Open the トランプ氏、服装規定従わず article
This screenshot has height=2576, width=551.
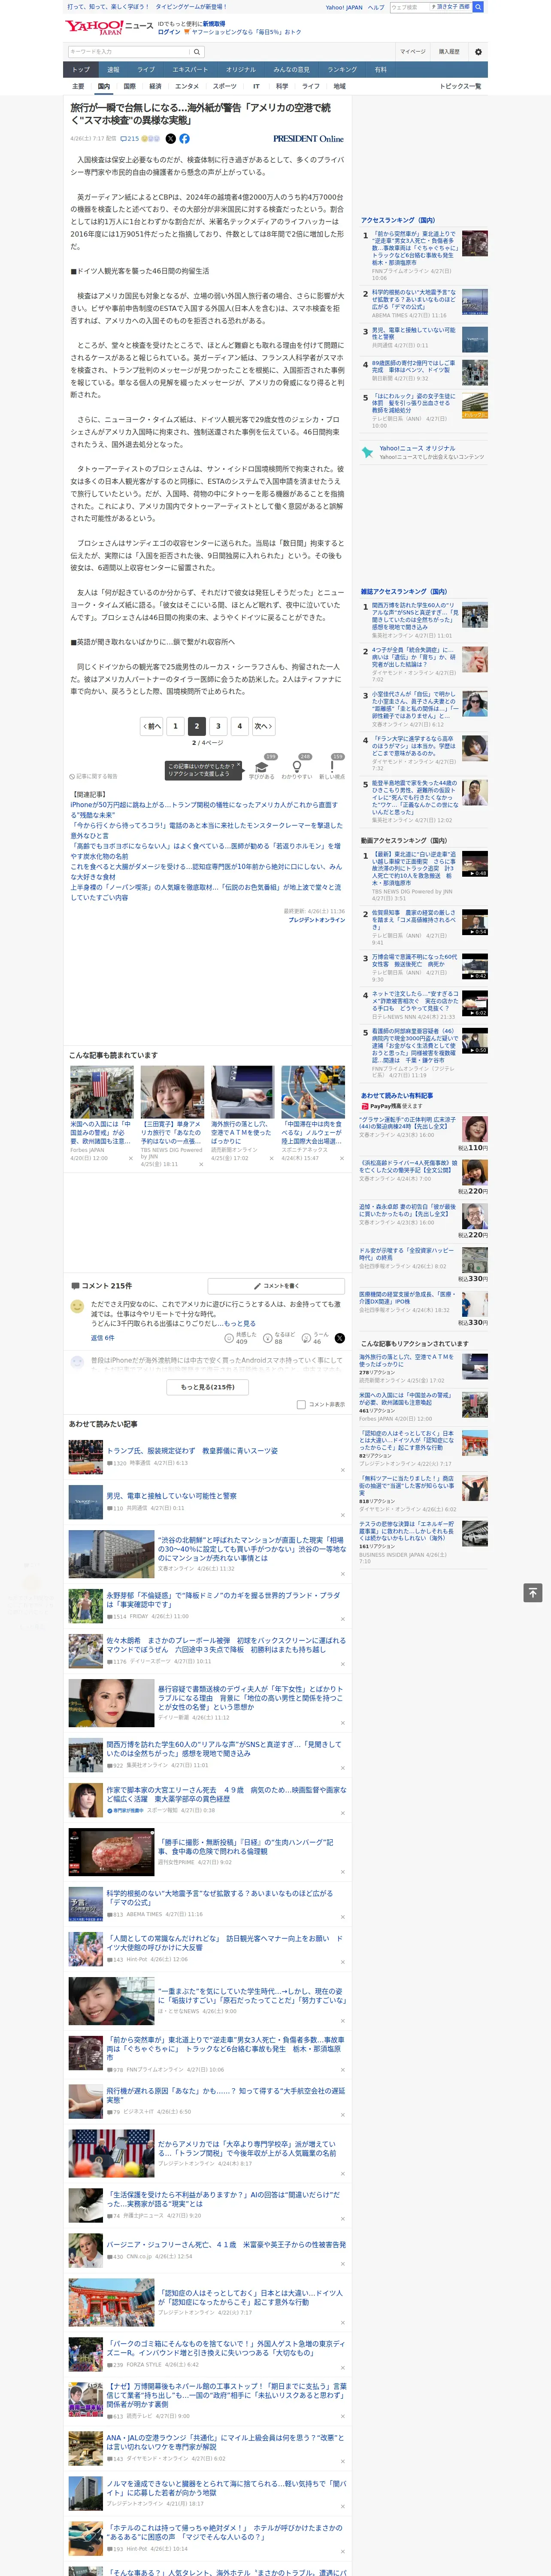(192, 1451)
